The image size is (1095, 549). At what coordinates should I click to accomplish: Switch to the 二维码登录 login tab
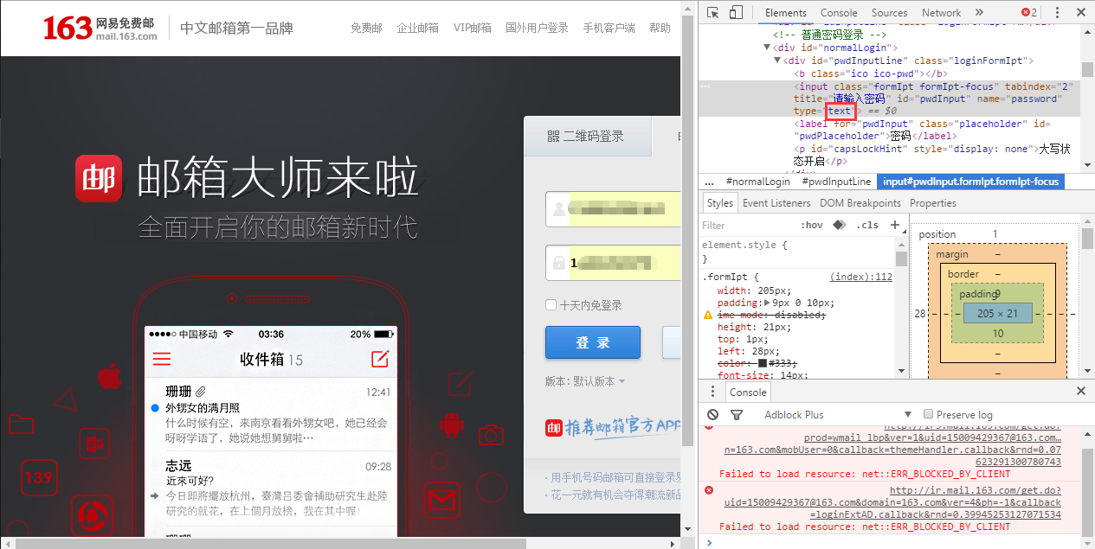(x=588, y=137)
